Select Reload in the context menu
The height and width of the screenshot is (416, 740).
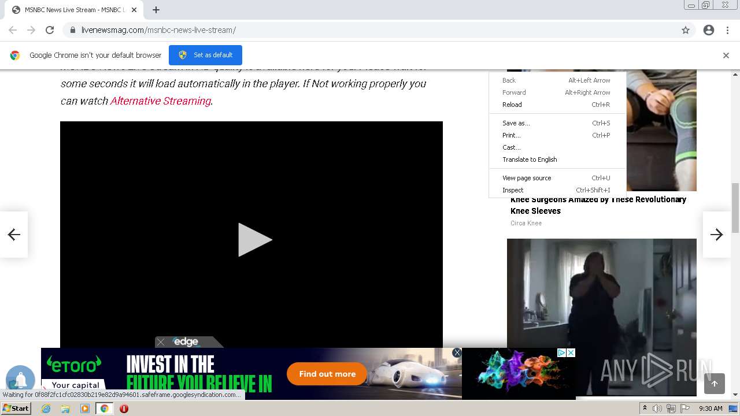coord(557,105)
